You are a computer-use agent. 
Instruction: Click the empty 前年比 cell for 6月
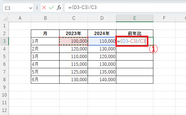click(134, 80)
